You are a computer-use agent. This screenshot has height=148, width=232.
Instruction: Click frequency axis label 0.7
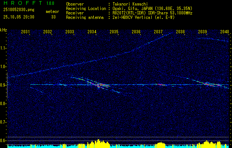[3, 122]
